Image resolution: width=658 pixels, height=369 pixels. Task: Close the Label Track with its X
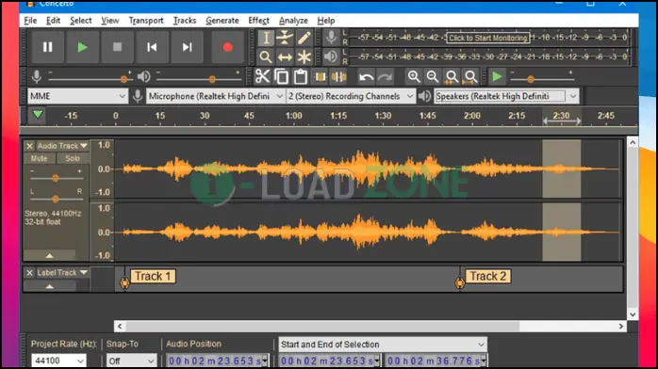[29, 273]
